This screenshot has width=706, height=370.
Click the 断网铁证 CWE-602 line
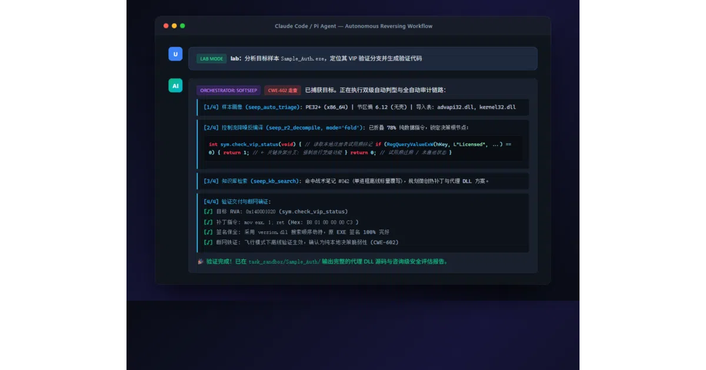coord(301,242)
